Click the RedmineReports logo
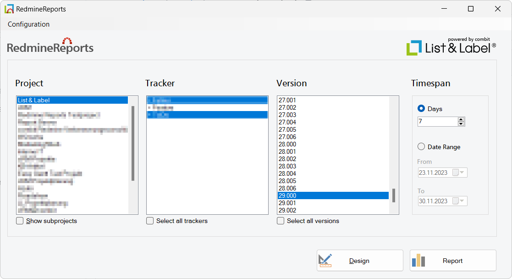This screenshot has height=279, width=512. [50, 46]
